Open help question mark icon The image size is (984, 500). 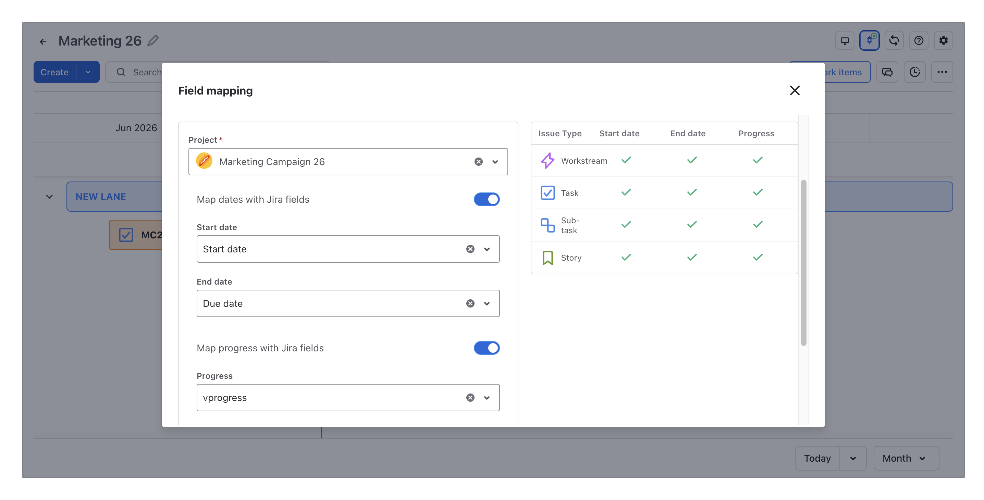coord(919,40)
